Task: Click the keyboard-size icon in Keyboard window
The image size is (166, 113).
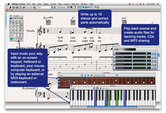Action: [97, 88]
